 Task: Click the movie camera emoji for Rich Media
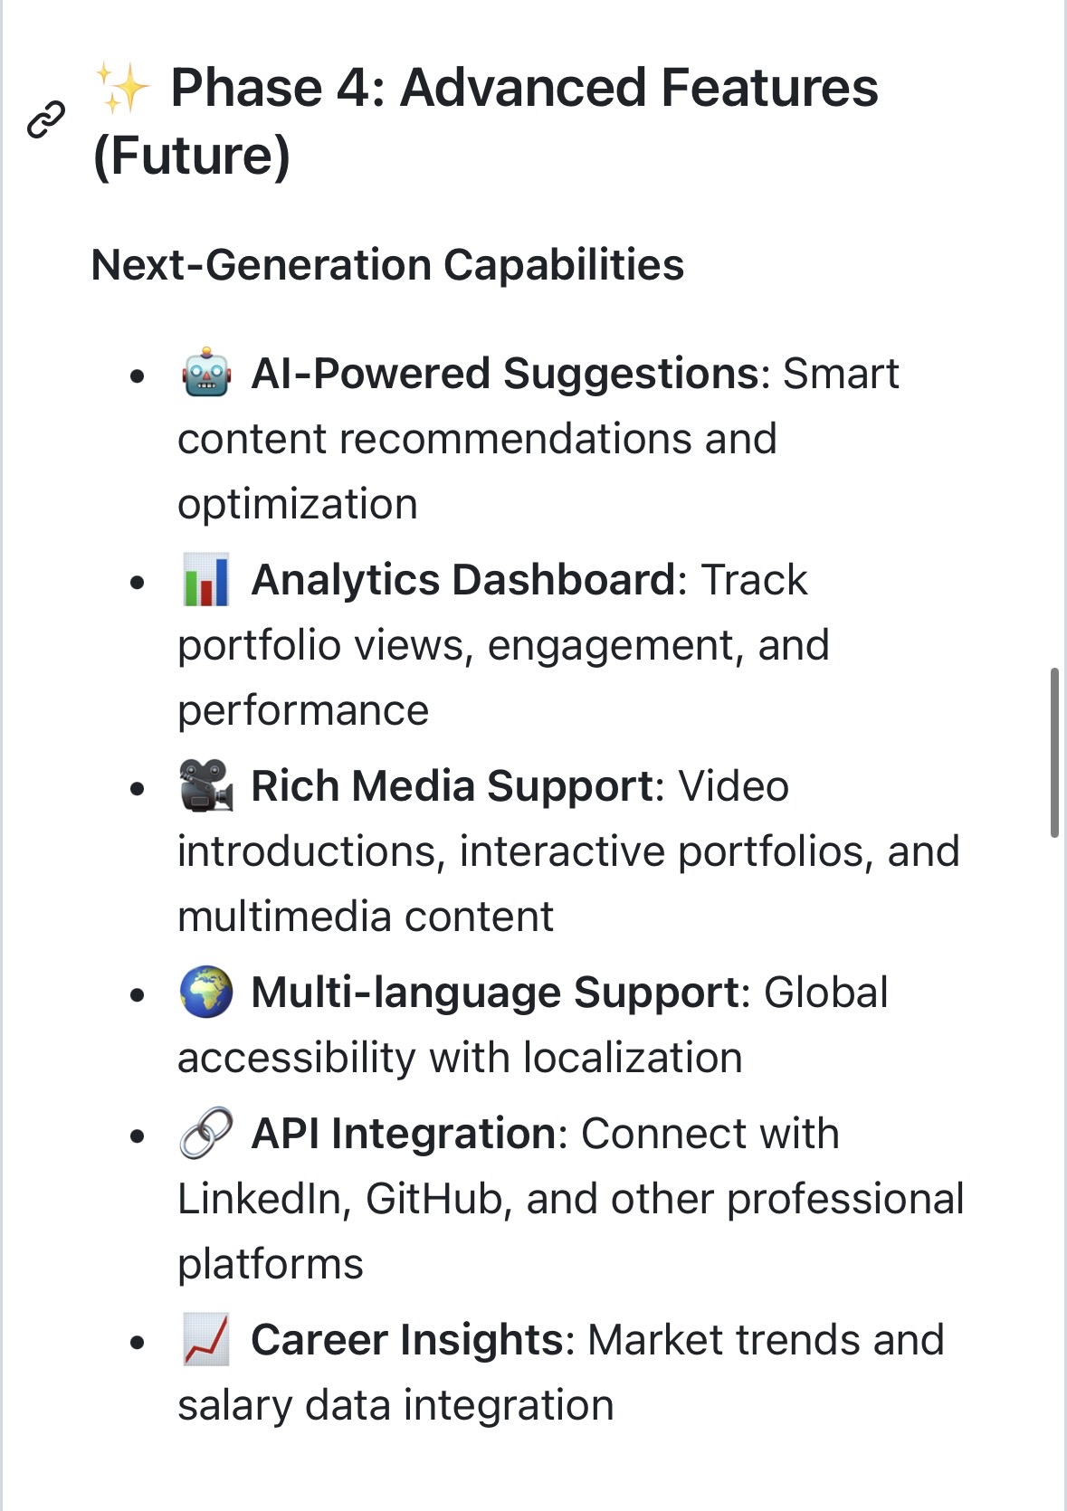pos(206,785)
